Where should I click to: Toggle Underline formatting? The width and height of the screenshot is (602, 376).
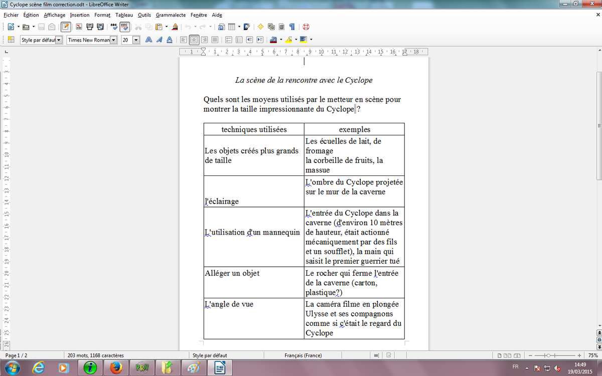[x=170, y=40]
